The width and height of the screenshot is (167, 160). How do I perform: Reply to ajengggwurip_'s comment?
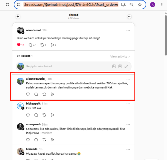tap(36, 94)
